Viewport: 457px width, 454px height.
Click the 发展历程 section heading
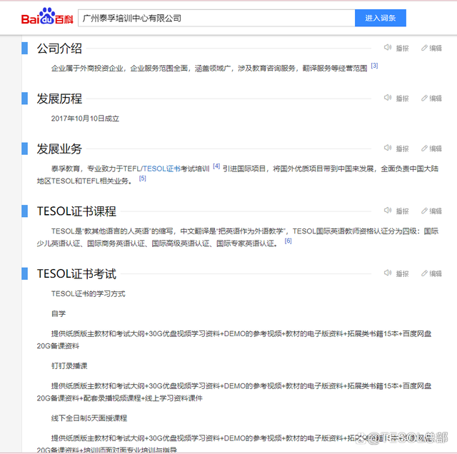tap(59, 99)
